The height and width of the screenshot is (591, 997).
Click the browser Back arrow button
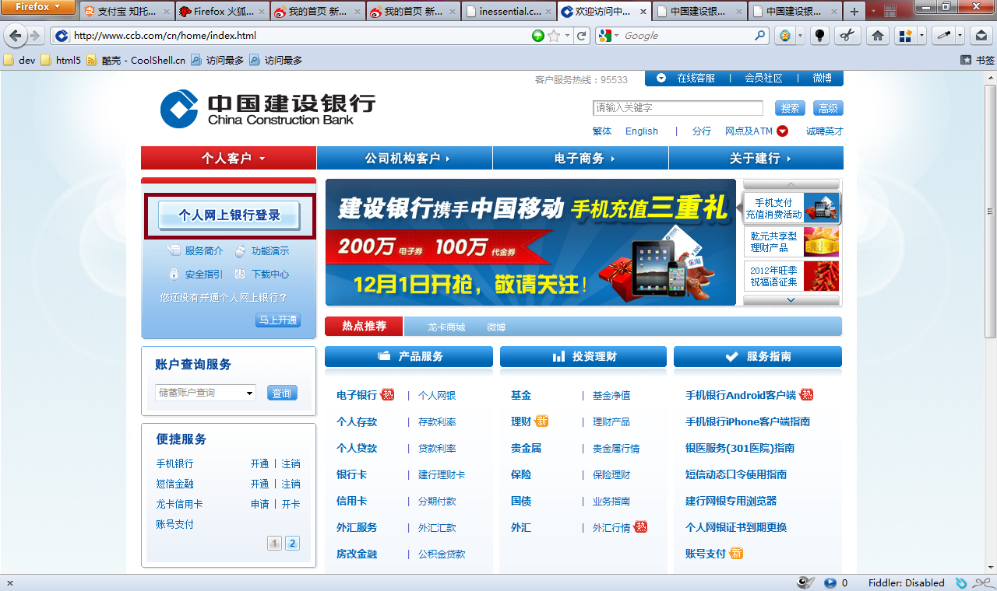(x=15, y=36)
